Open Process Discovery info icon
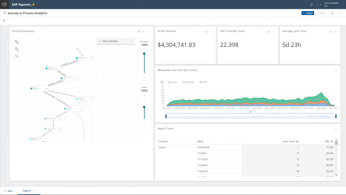Screen dimensions: 346x195 click(139, 31)
